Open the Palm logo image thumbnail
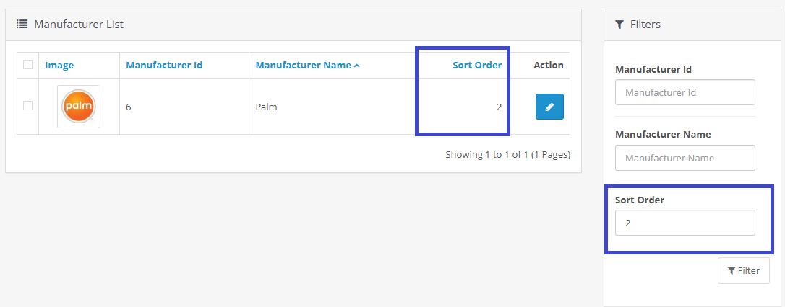Screen dimensions: 785x307 (79, 107)
